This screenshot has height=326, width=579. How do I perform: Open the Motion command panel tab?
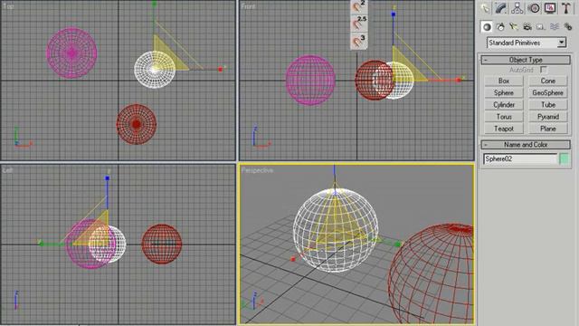click(x=534, y=8)
